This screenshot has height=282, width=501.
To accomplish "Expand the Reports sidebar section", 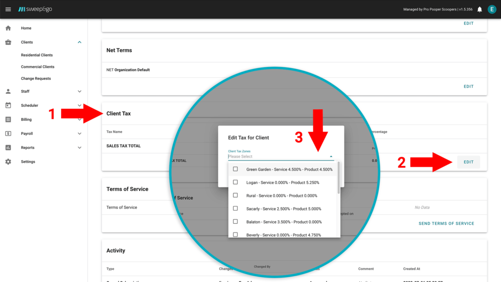I will coord(80,147).
